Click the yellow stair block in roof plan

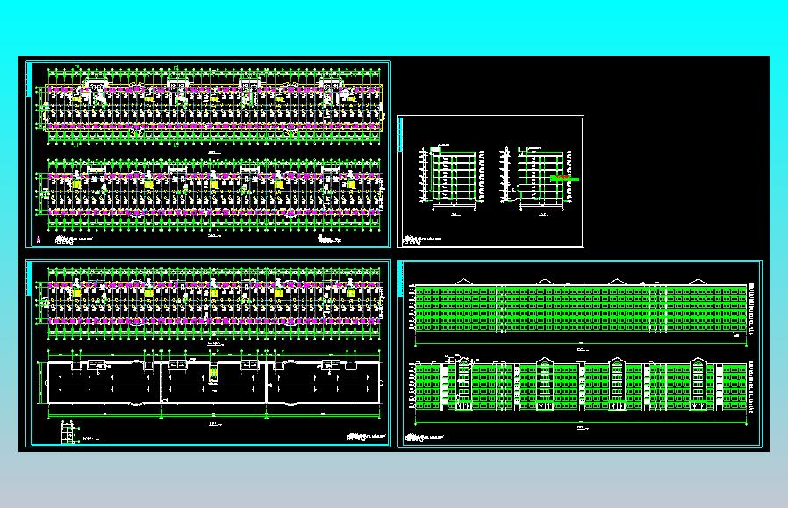213,374
